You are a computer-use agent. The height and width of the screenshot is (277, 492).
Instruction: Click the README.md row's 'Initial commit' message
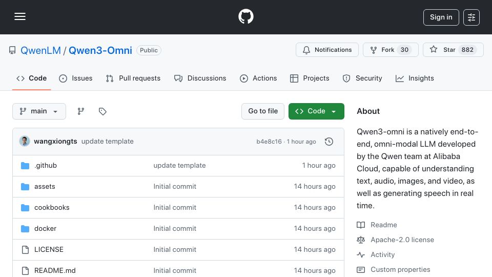click(x=175, y=271)
